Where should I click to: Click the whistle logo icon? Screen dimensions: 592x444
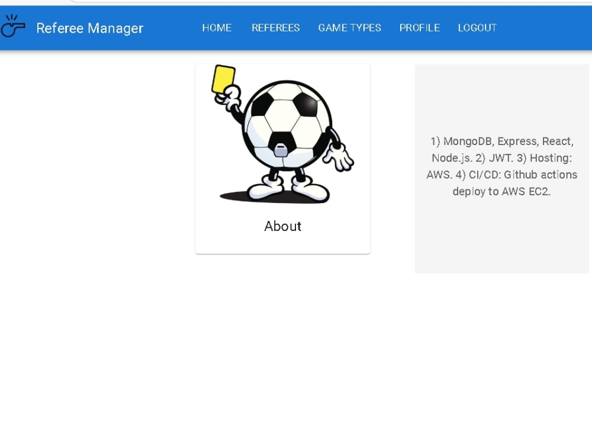(x=12, y=26)
